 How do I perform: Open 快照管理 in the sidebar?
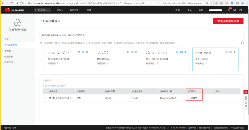point(9,56)
